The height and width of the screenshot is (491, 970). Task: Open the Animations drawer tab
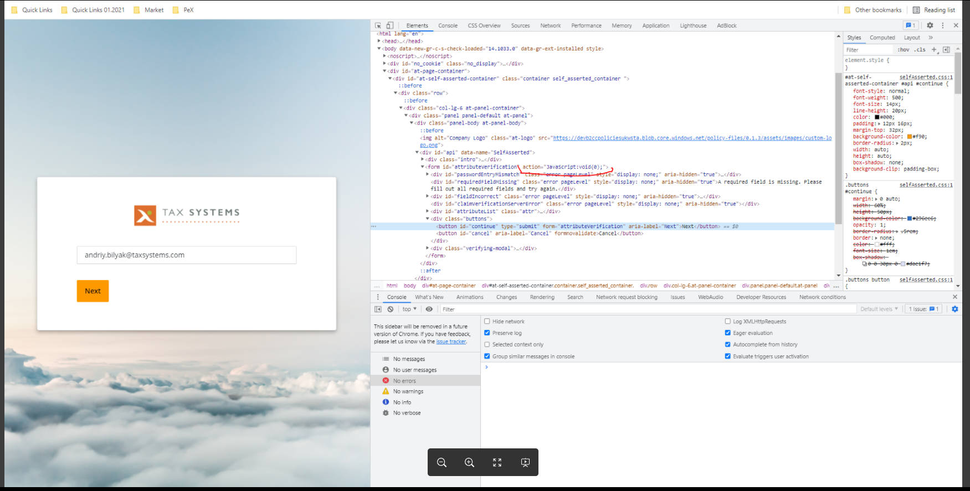point(470,297)
